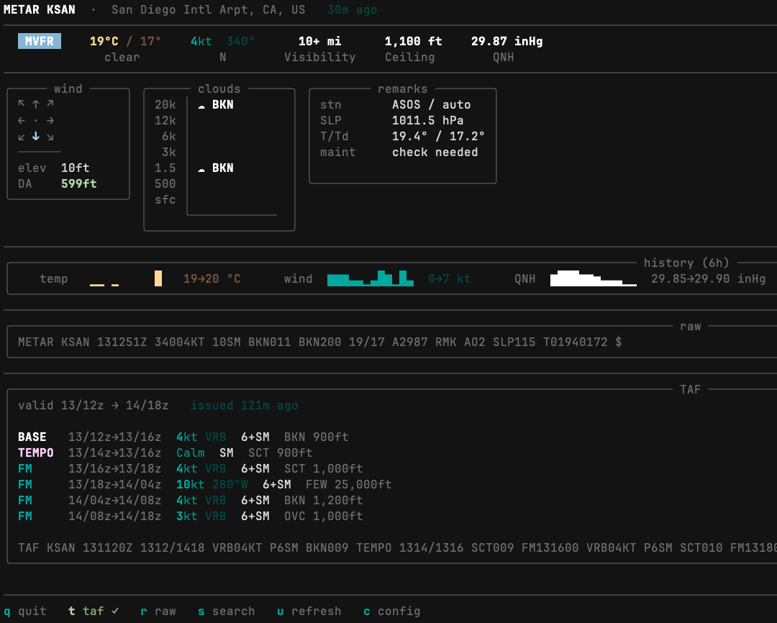Image resolution: width=777 pixels, height=623 pixels.
Task: Click the cloud icon at 20k BKN layer
Action: coord(201,106)
